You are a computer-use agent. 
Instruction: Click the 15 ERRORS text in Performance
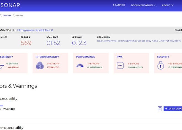click(93, 64)
